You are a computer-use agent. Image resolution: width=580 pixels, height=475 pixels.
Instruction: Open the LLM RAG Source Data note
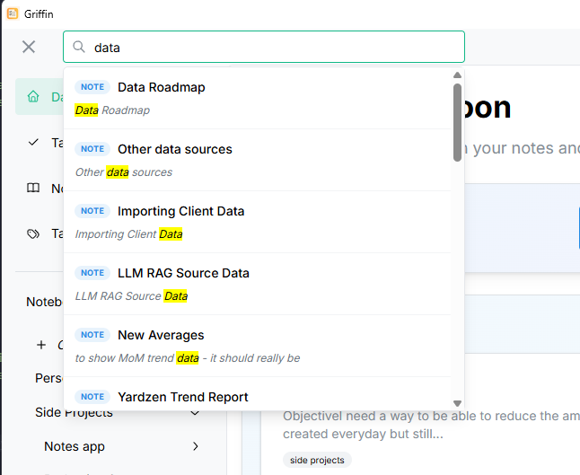[258, 284]
